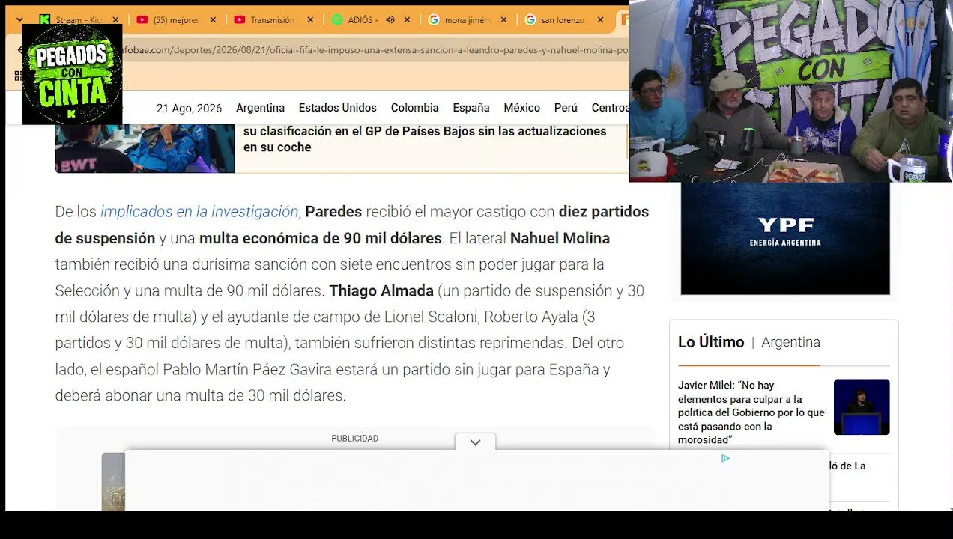The height and width of the screenshot is (539, 953).
Task: Click the Argentina label beside Lo Último
Action: coord(790,342)
